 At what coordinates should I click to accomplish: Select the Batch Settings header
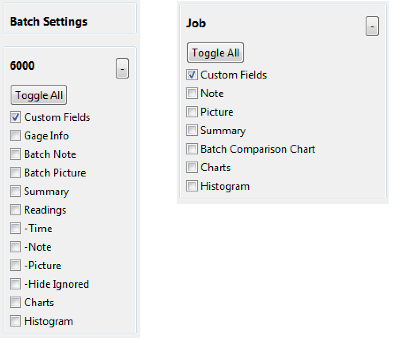click(x=49, y=22)
